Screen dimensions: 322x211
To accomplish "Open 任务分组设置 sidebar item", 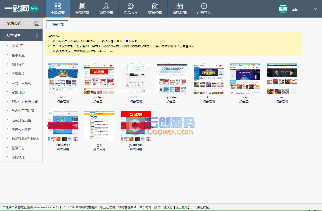I will (21, 120).
